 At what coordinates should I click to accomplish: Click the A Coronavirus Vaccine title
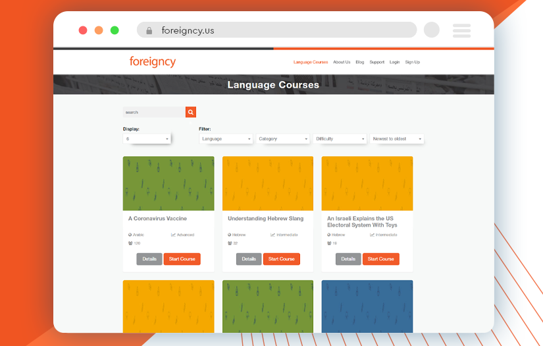click(x=157, y=218)
